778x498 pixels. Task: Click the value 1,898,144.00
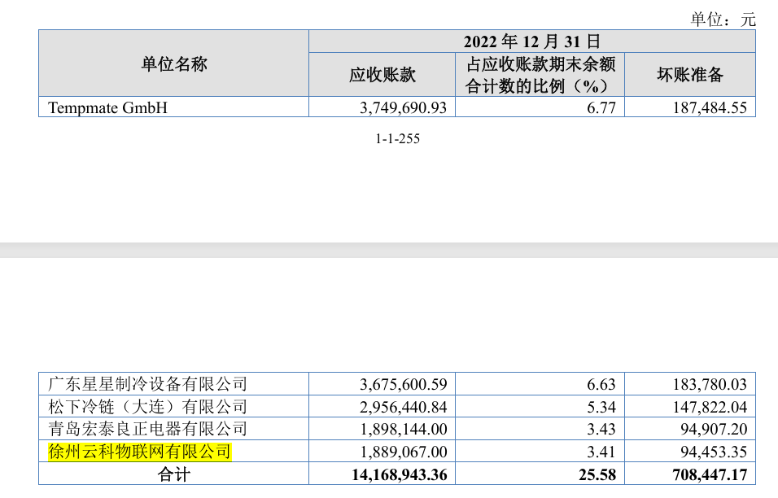[x=404, y=429]
